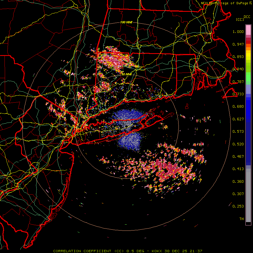Image resolution: width=253 pixels, height=253 pixels.
Task: Click the 0.413 value on color scale
Action: click(238, 169)
